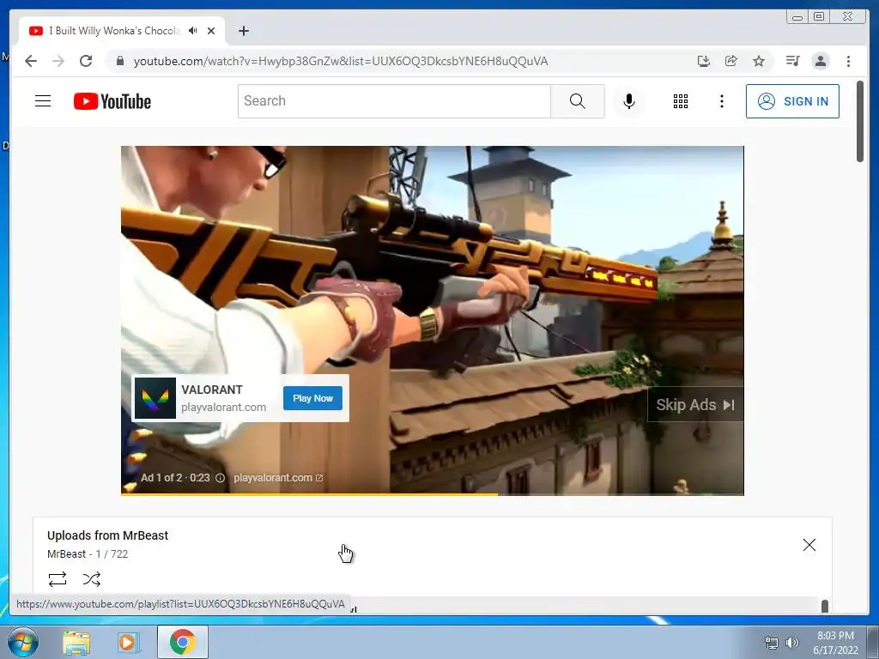
Task: Click the MrBeast channel name
Action: pos(66,554)
